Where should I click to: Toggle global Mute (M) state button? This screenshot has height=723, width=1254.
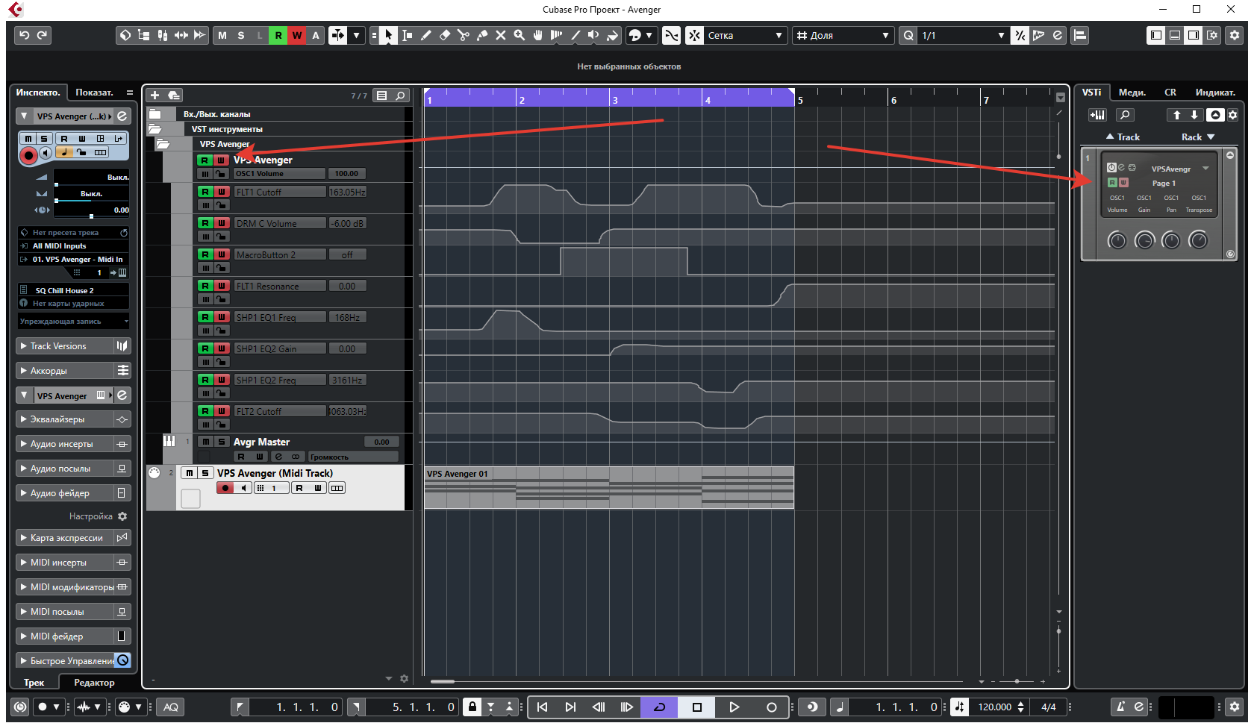click(x=222, y=35)
